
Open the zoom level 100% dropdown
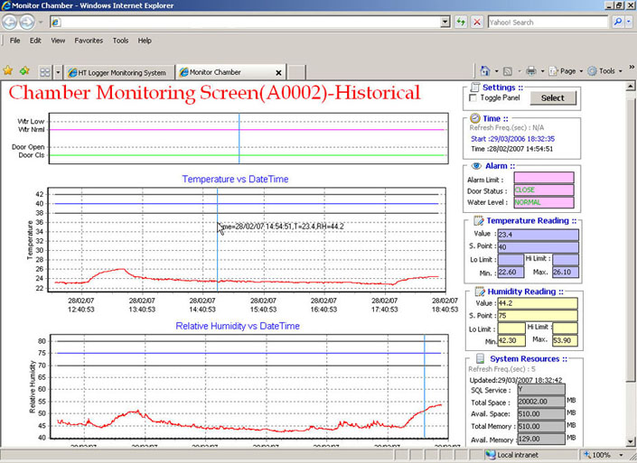click(604, 456)
